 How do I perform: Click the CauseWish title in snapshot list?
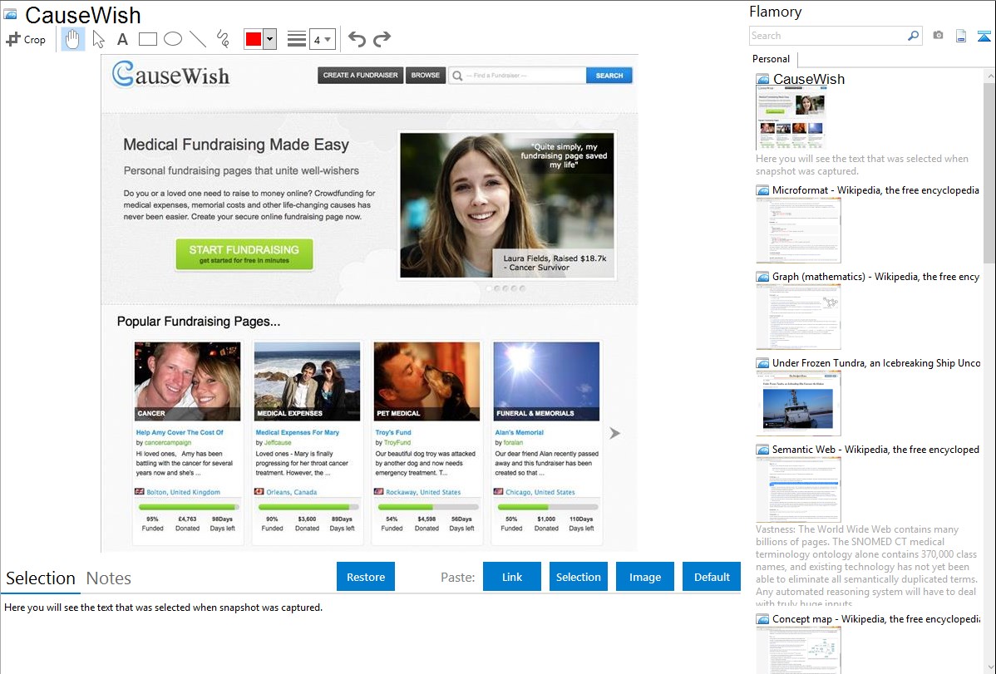(x=809, y=80)
